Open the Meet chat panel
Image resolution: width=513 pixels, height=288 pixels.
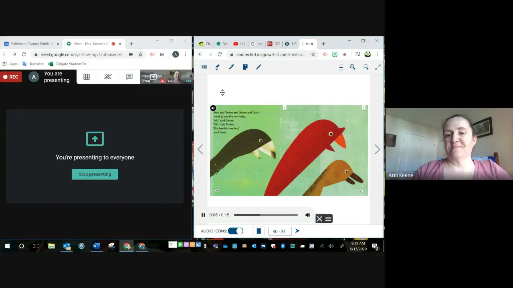tap(129, 77)
